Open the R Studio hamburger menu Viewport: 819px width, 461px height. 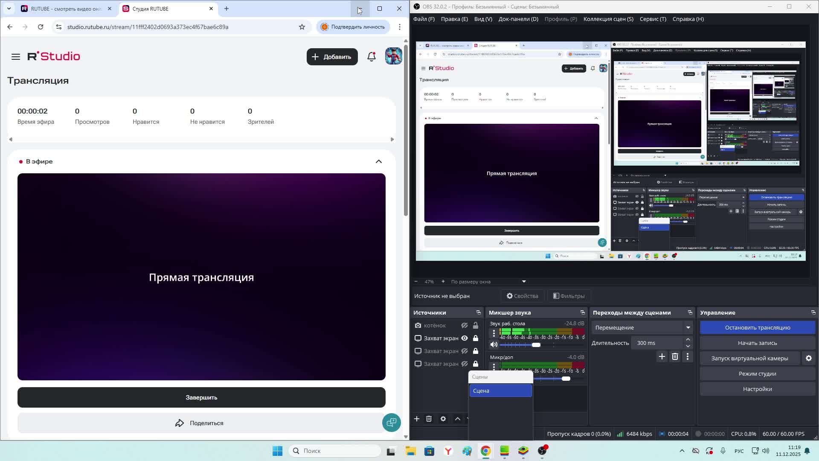[16, 57]
